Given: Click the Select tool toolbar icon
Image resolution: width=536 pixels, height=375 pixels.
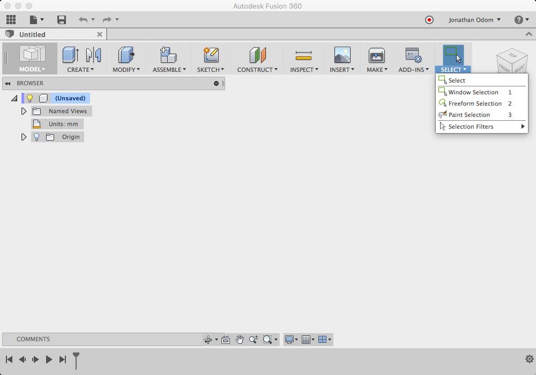Looking at the screenshot, I should click(453, 55).
